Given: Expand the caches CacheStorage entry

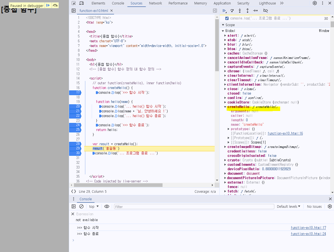Looking at the screenshot, I should (x=225, y=53).
